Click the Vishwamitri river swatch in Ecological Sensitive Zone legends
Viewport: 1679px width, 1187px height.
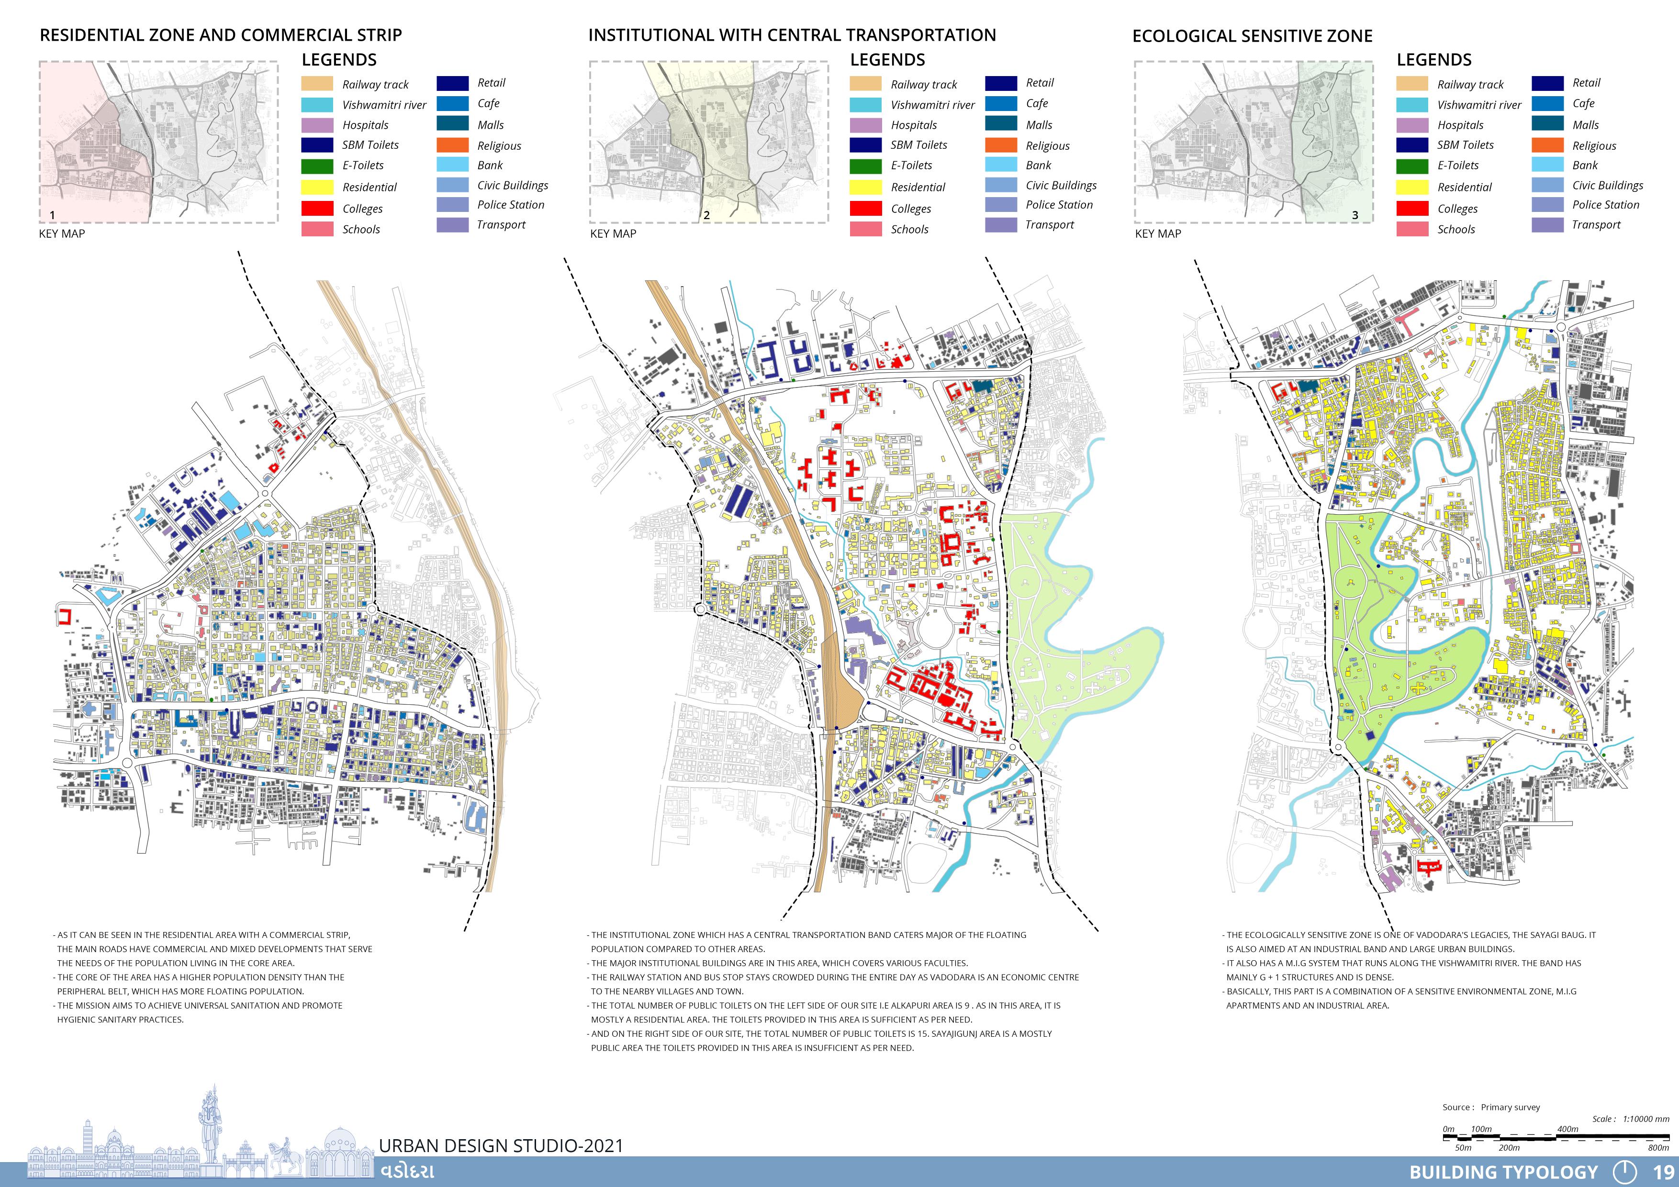point(1412,105)
